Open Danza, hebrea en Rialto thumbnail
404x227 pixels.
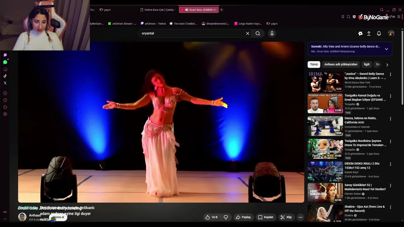[325, 126]
